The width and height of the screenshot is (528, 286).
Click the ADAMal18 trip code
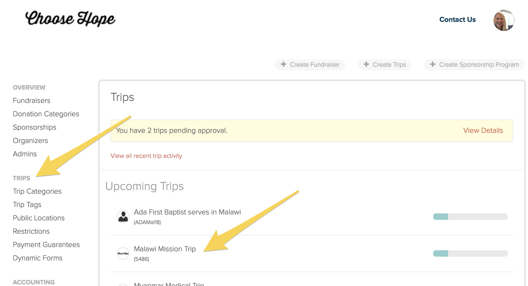(x=147, y=222)
